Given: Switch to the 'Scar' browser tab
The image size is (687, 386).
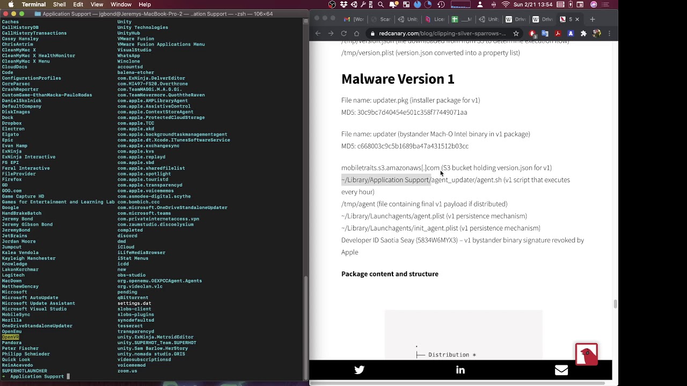Looking at the screenshot, I should (381, 19).
